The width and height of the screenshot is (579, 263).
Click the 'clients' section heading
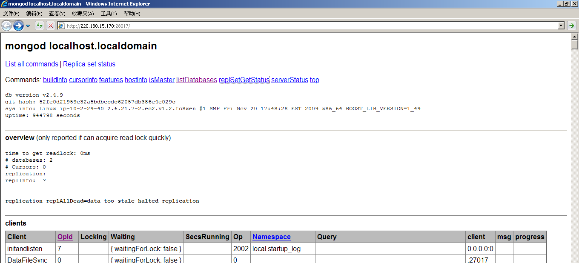pos(16,223)
